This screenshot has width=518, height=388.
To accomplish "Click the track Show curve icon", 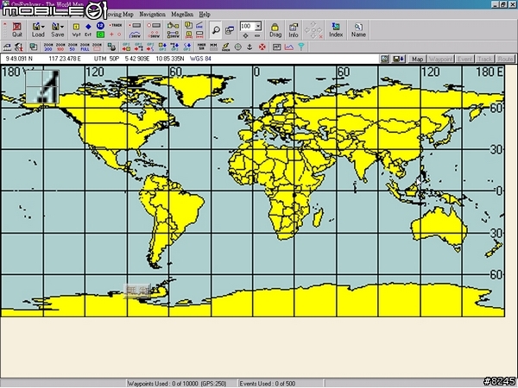I will pyautogui.click(x=136, y=34).
